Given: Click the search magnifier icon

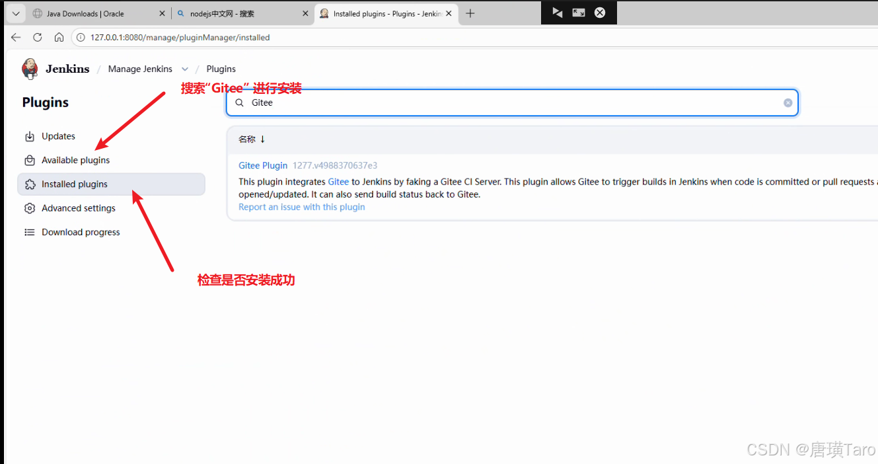Looking at the screenshot, I should [240, 102].
